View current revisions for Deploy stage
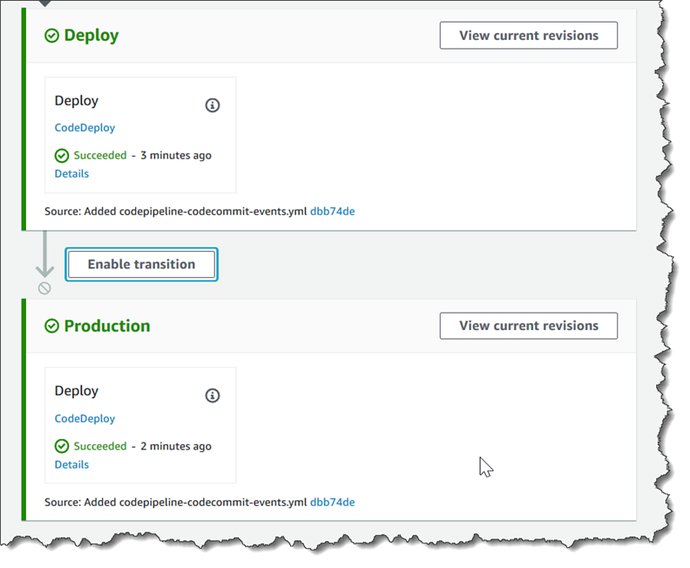Image resolution: width=690 pixels, height=568 pixels. [529, 35]
